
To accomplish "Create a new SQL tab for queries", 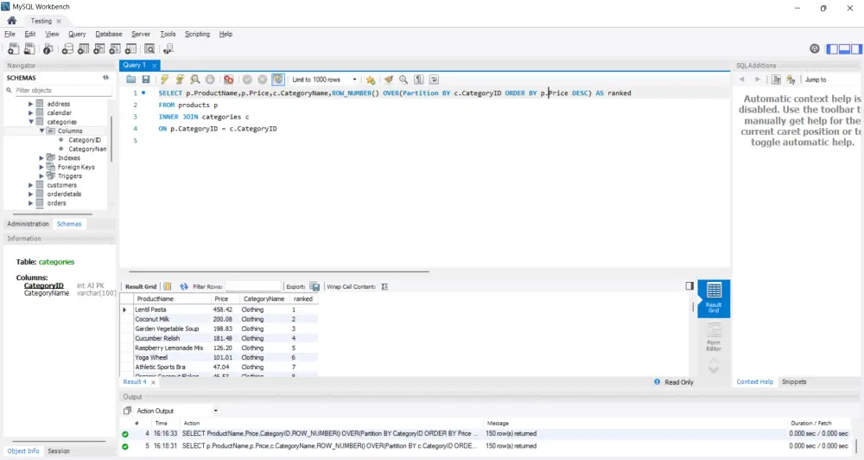I will point(13,49).
